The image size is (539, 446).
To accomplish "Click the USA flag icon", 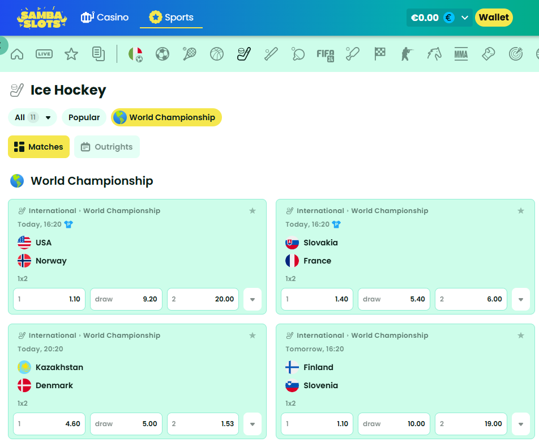I will (24, 243).
